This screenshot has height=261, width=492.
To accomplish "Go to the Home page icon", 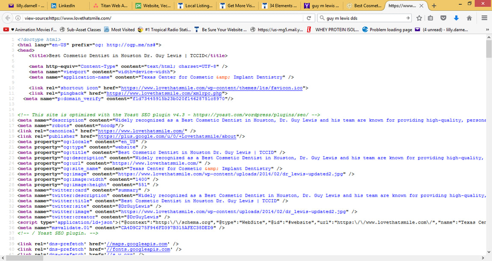I will [469, 18].
